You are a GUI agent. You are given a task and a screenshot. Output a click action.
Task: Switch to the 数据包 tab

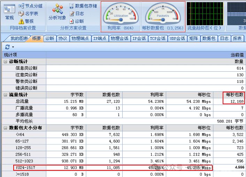pos(209,38)
